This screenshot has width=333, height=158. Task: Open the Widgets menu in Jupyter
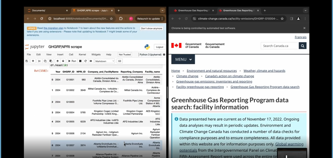point(96,55)
